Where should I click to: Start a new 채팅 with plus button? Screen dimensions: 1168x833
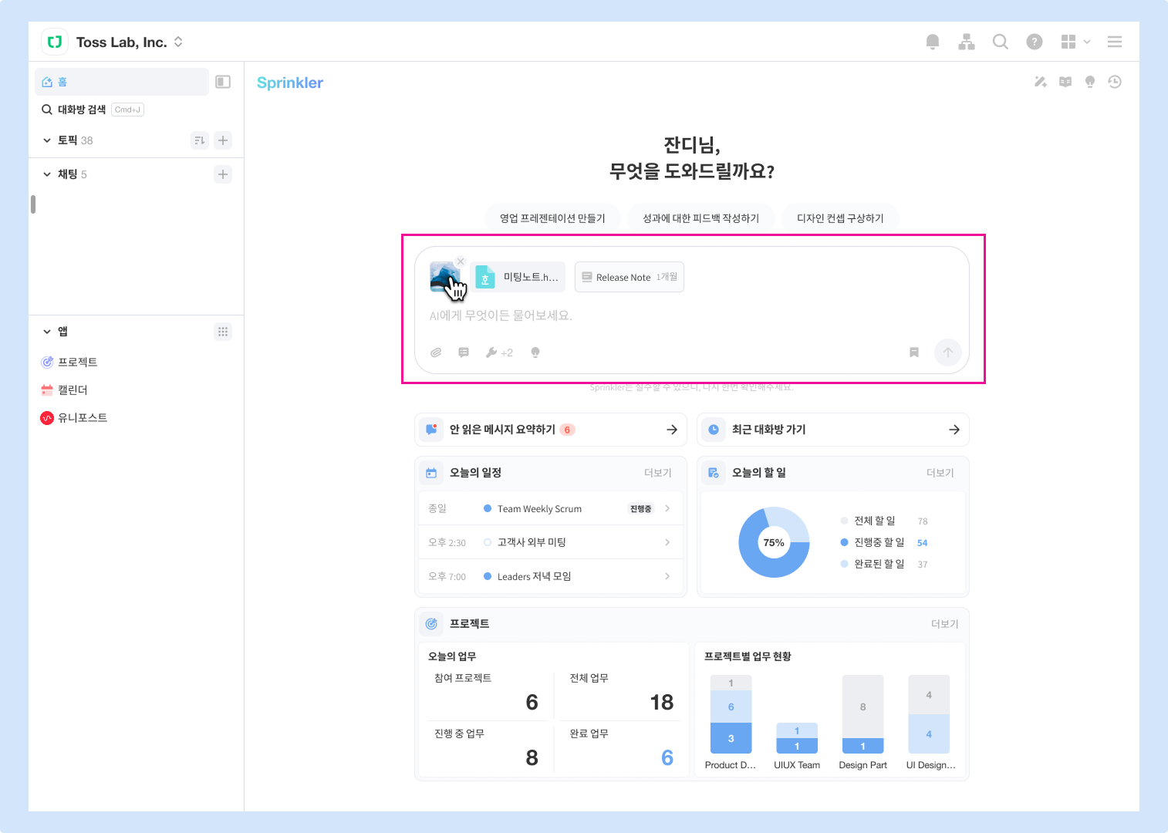(223, 174)
